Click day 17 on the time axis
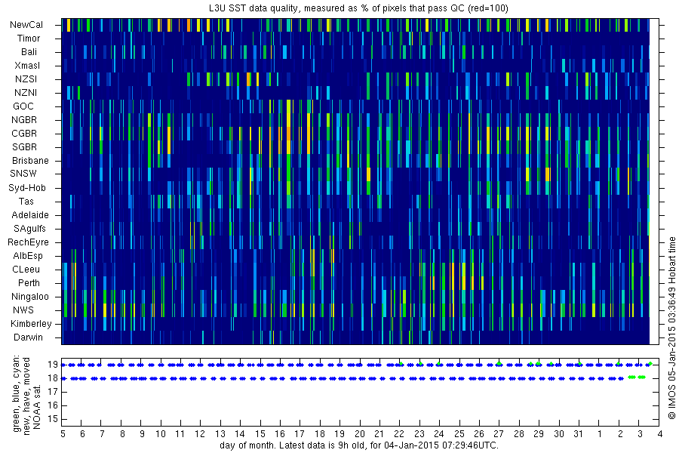This screenshot has height=453, width=679. pyautogui.click(x=300, y=433)
